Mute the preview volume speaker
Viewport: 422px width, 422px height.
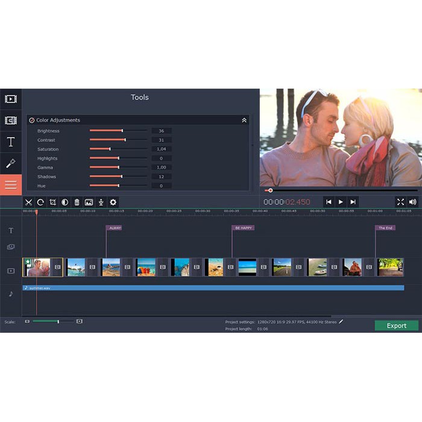coord(413,202)
